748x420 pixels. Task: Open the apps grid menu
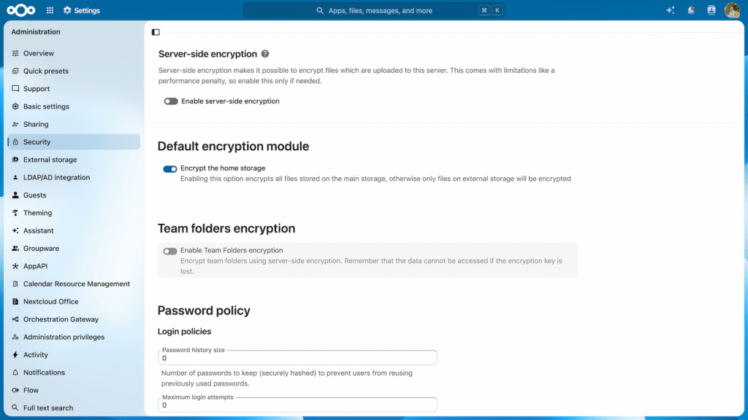[50, 10]
